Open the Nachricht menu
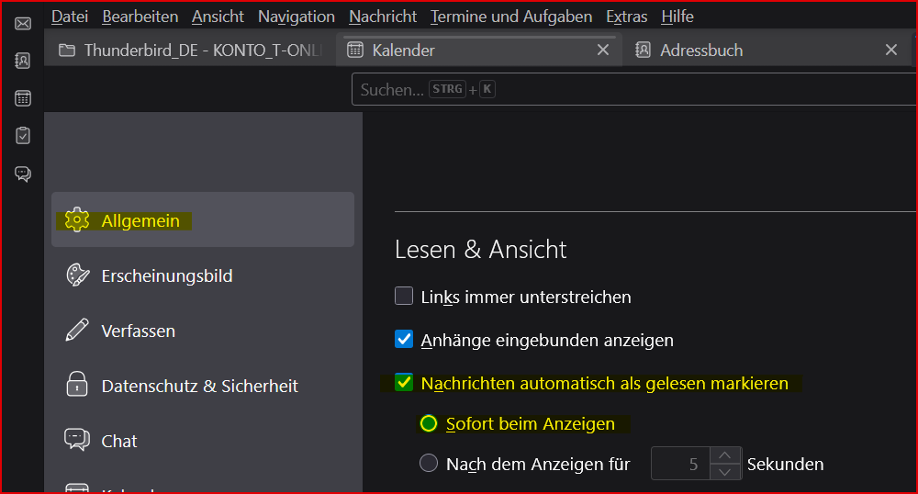918x494 pixels. point(383,17)
